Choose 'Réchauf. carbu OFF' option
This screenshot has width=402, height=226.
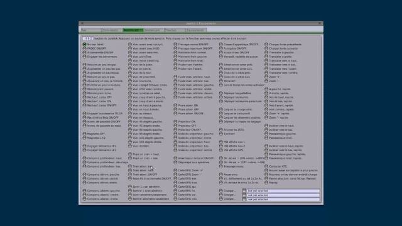tap(84, 97)
